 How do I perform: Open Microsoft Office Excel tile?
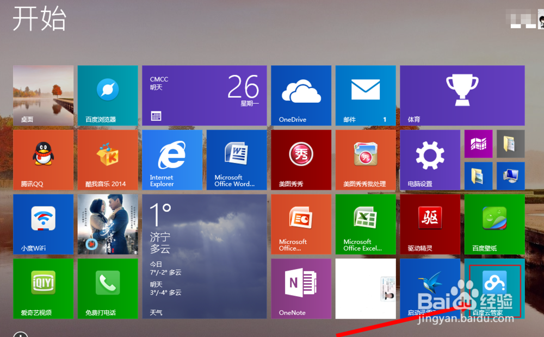coord(366,224)
